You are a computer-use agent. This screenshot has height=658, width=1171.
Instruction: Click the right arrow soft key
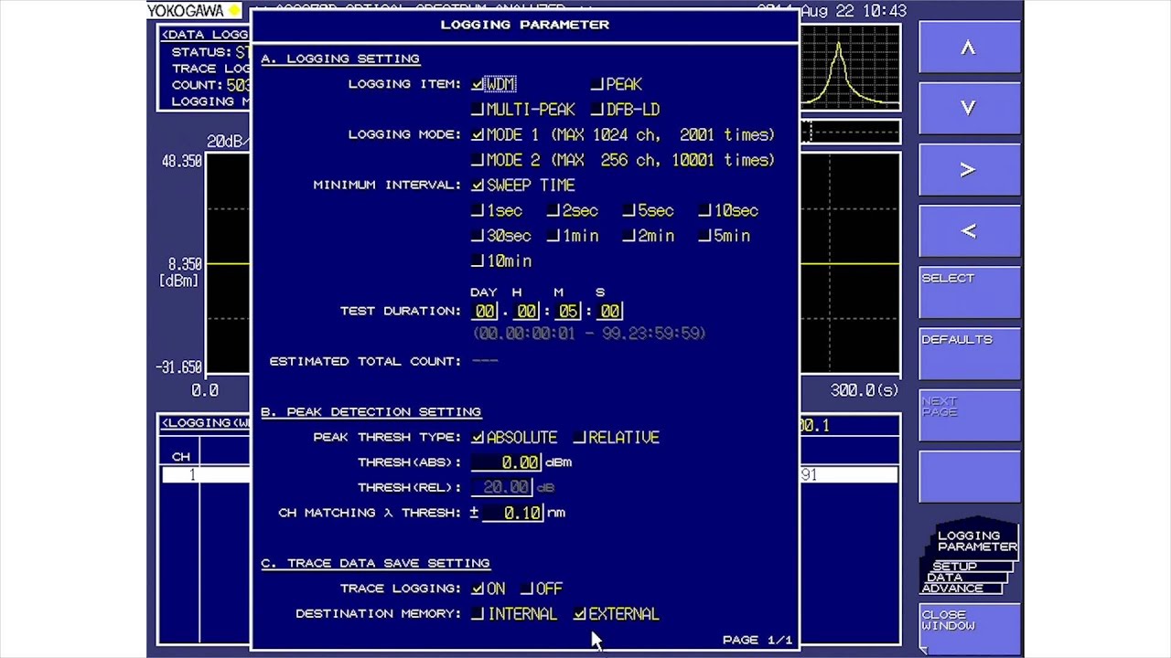[x=969, y=169]
